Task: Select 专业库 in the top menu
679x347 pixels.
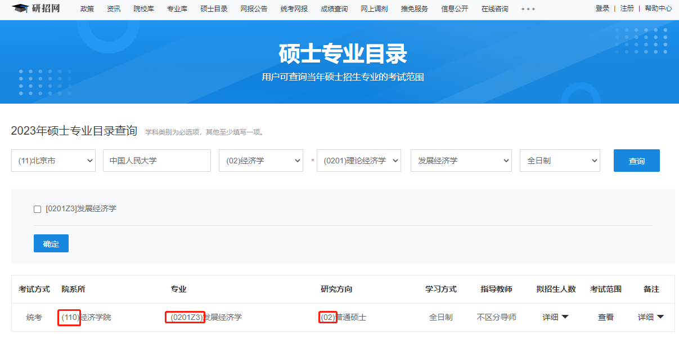Action: tap(177, 9)
